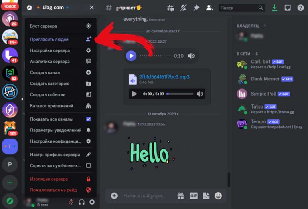Click the "Поиск" search field
This screenshot has width=308, height=209.
point(238,8)
